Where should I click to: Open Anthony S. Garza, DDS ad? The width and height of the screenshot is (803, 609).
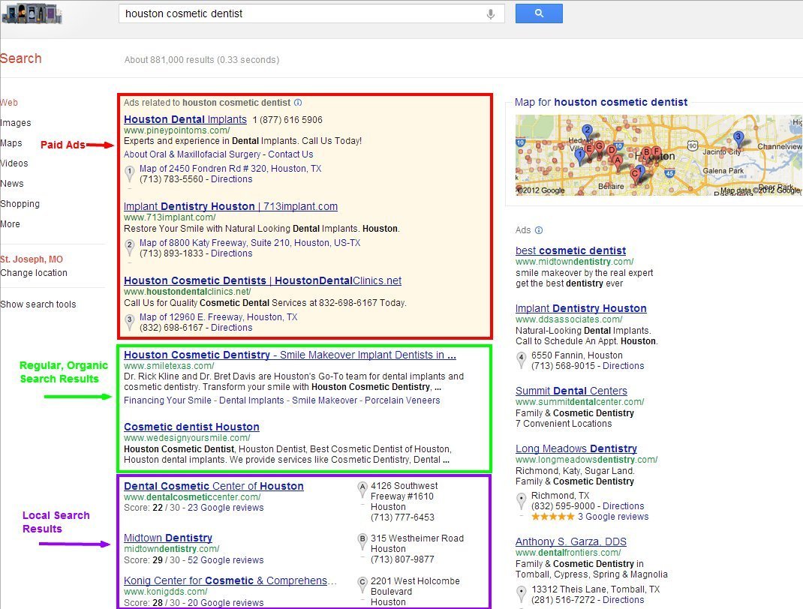tap(571, 541)
